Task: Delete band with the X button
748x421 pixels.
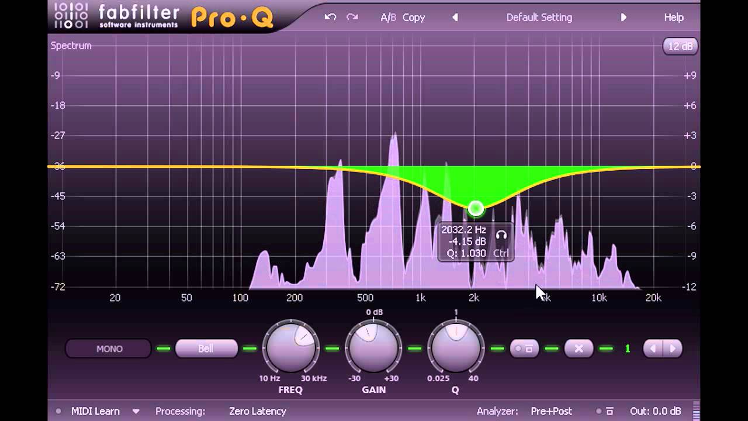Action: tap(579, 348)
